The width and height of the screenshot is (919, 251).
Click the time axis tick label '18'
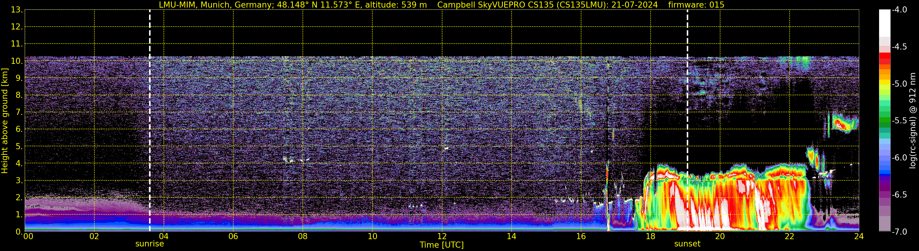(650, 236)
